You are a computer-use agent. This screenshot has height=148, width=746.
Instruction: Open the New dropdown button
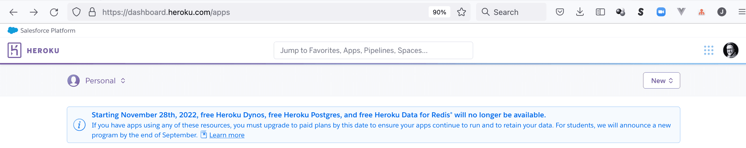click(661, 81)
